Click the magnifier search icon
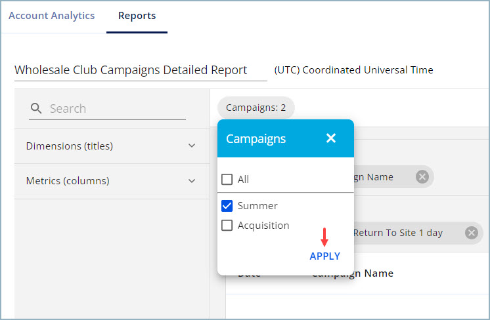This screenshot has height=320, width=490. [x=36, y=109]
